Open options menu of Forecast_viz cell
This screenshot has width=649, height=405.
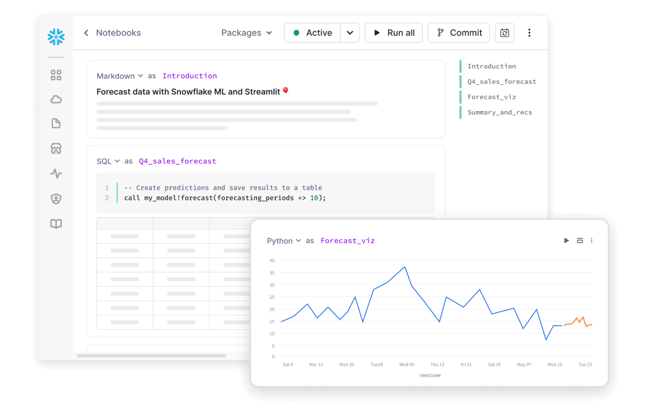(x=592, y=241)
